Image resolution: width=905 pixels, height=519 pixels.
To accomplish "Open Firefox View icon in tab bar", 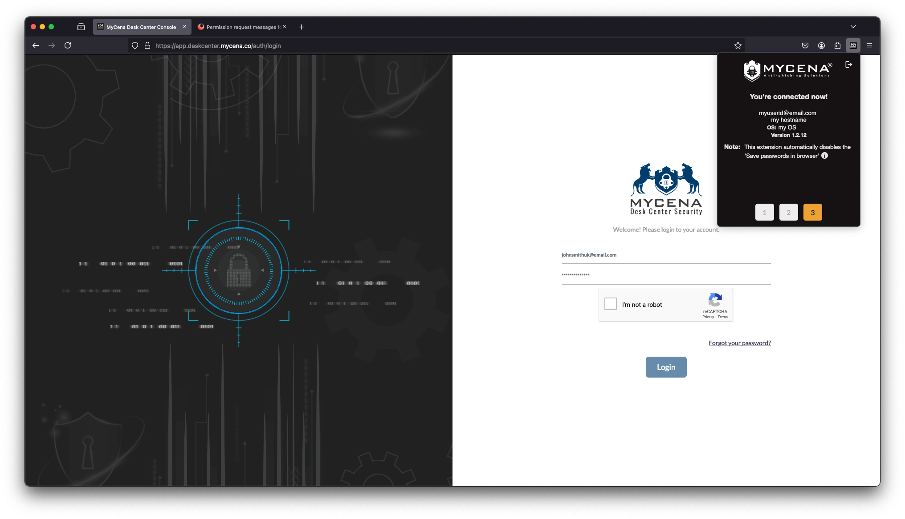I will pos(81,27).
